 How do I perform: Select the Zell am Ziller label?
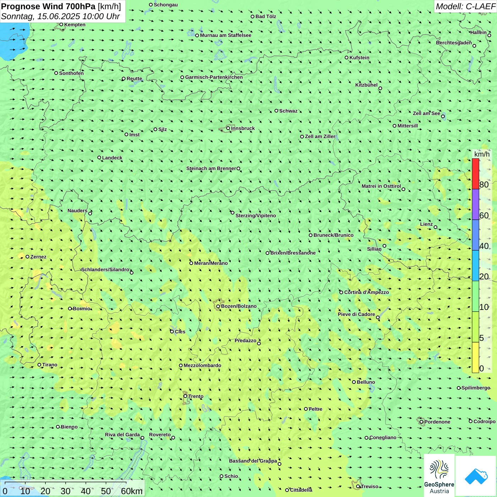pyautogui.click(x=320, y=136)
